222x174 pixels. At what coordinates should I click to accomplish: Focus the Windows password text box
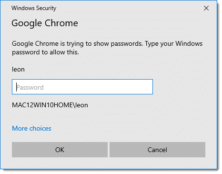pyautogui.click(x=82, y=87)
